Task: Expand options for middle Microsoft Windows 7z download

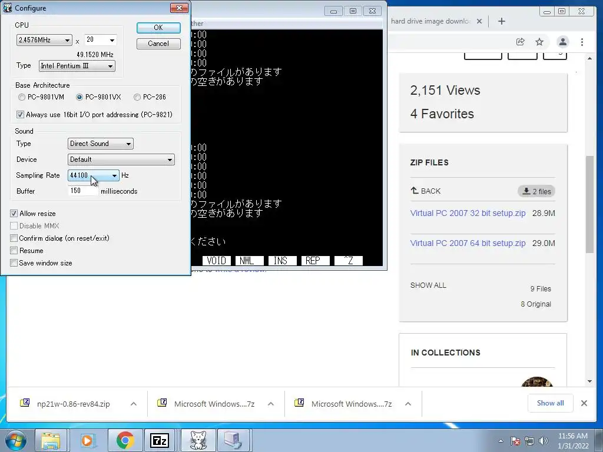Action: [271, 404]
